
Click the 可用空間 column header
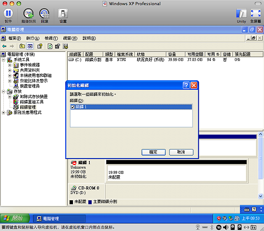pyautogui.click(x=195, y=54)
